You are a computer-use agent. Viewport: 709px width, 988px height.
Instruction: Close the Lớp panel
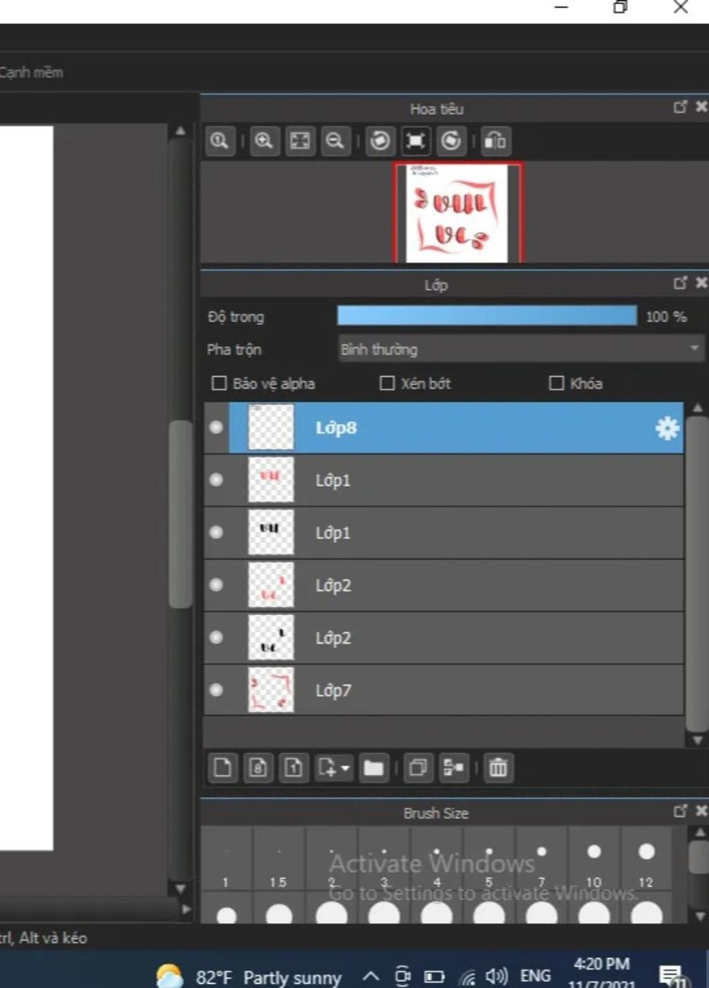click(701, 283)
